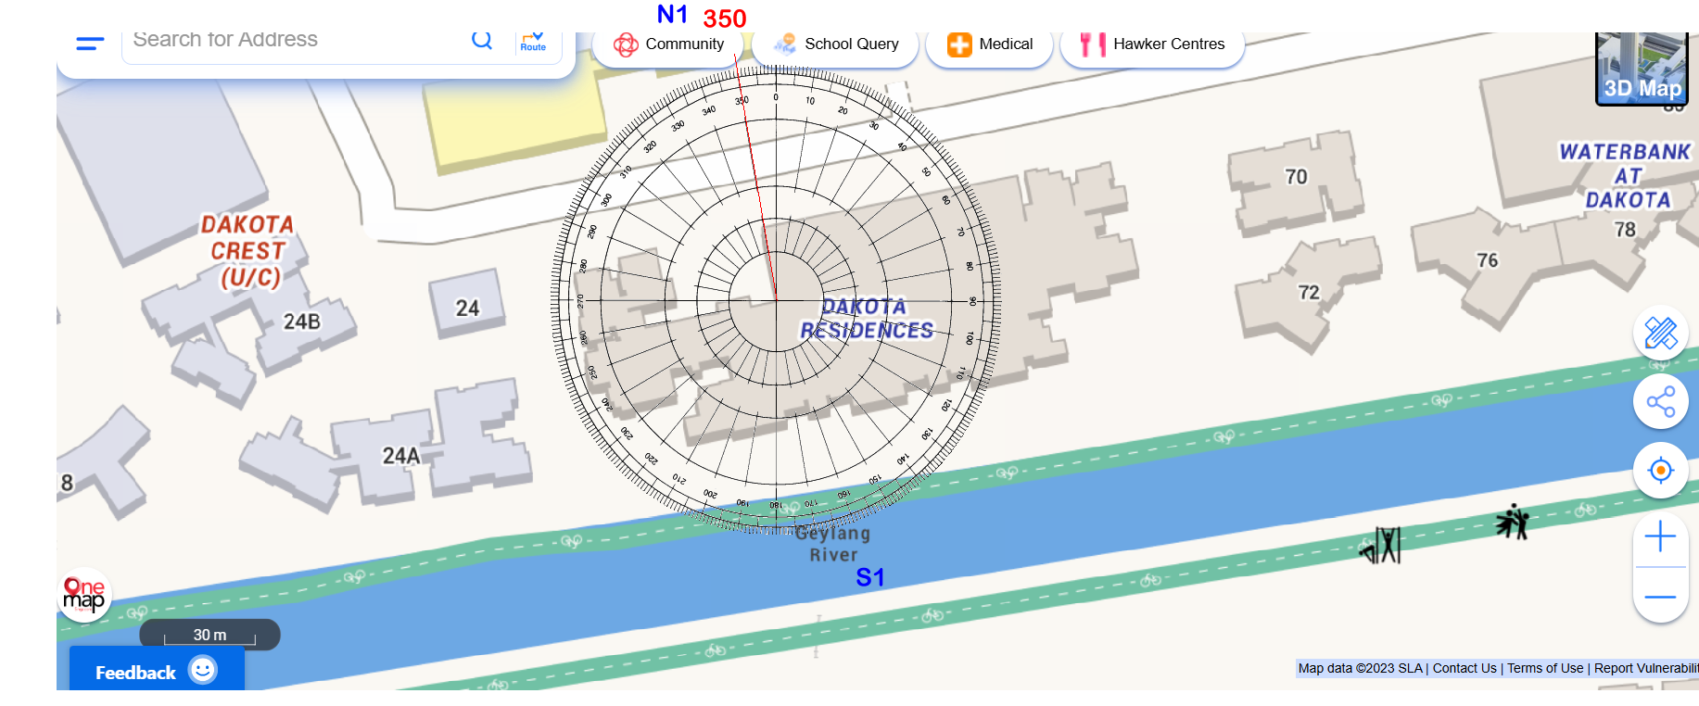Select the Community filter
The image size is (1699, 706).
(x=669, y=44)
